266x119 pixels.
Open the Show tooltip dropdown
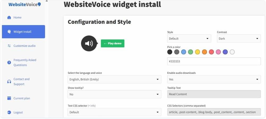pos(114,94)
